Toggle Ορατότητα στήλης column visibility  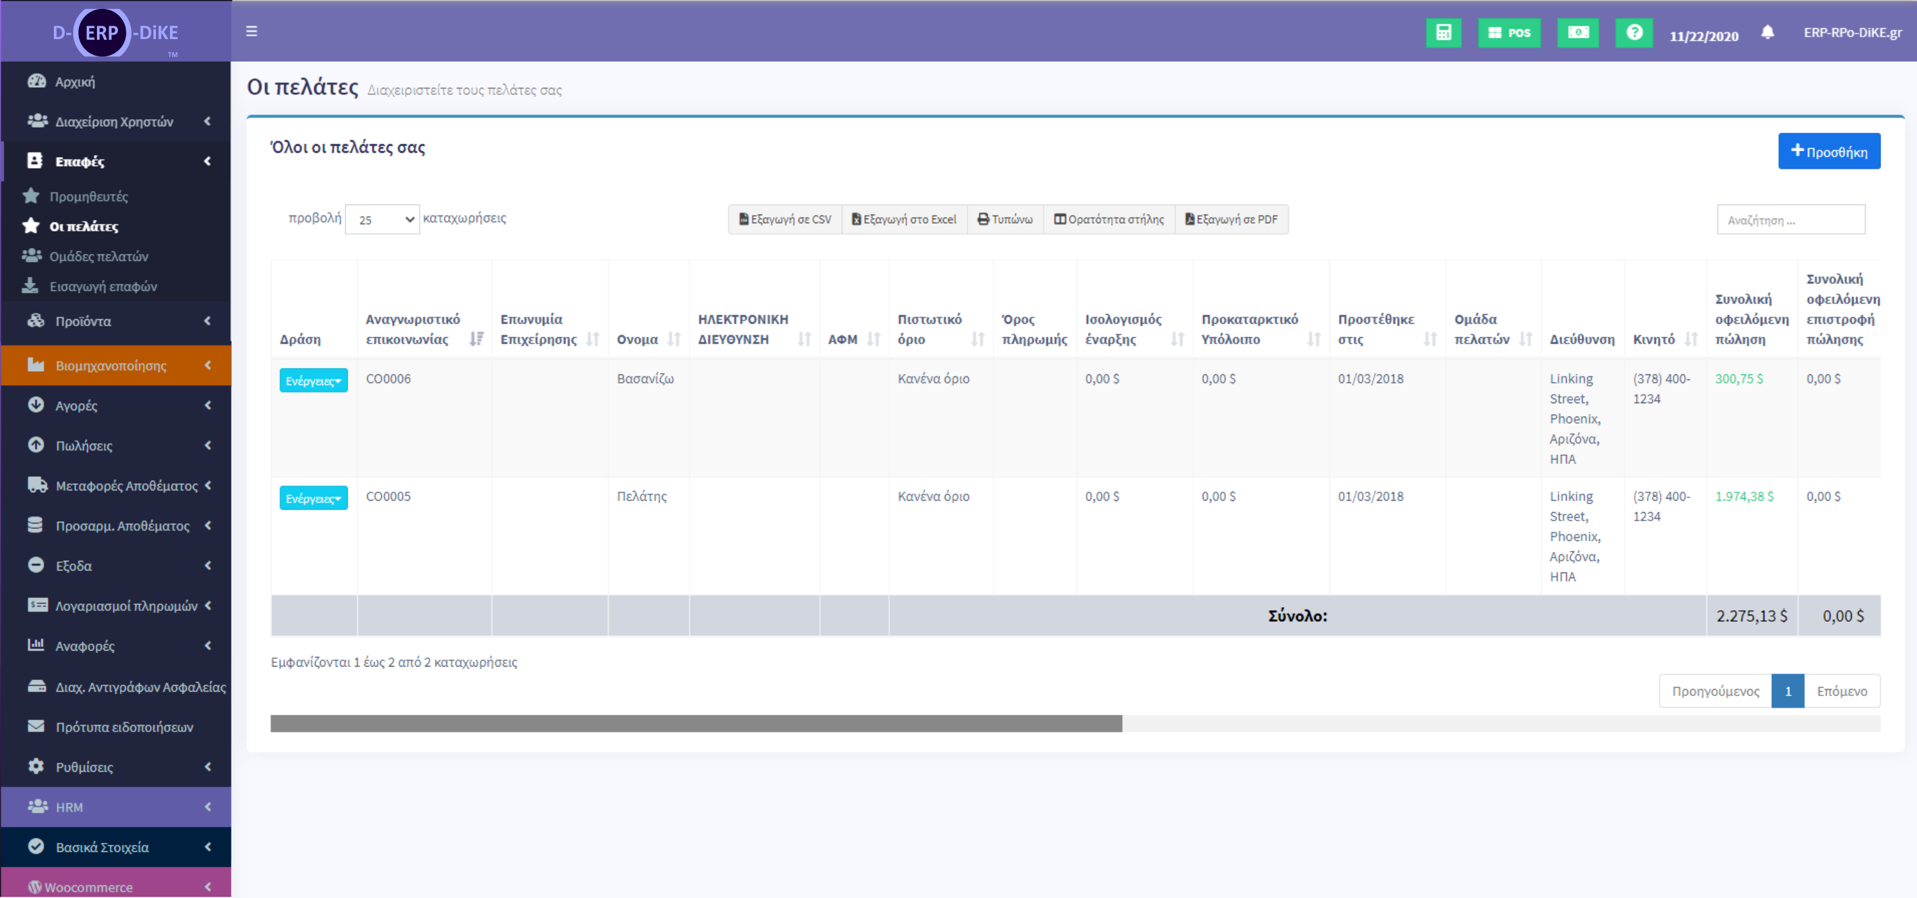(x=1108, y=219)
